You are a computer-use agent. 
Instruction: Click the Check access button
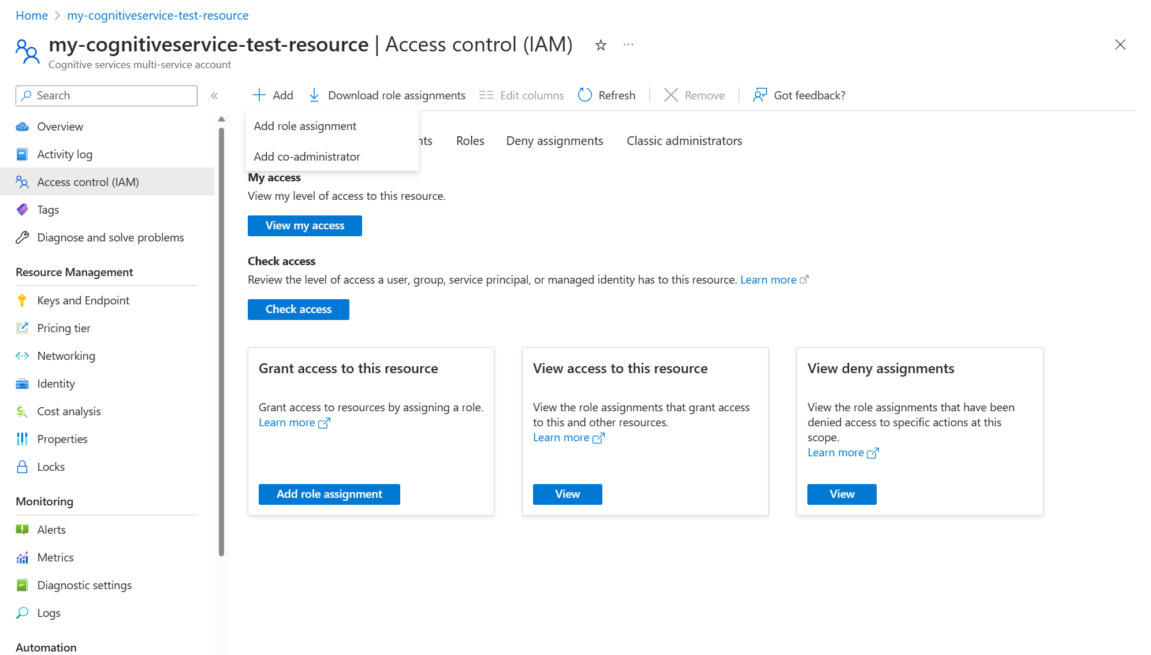(299, 310)
